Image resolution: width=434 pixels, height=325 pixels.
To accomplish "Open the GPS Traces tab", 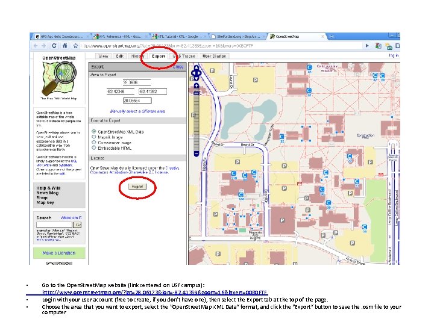I will point(184,56).
